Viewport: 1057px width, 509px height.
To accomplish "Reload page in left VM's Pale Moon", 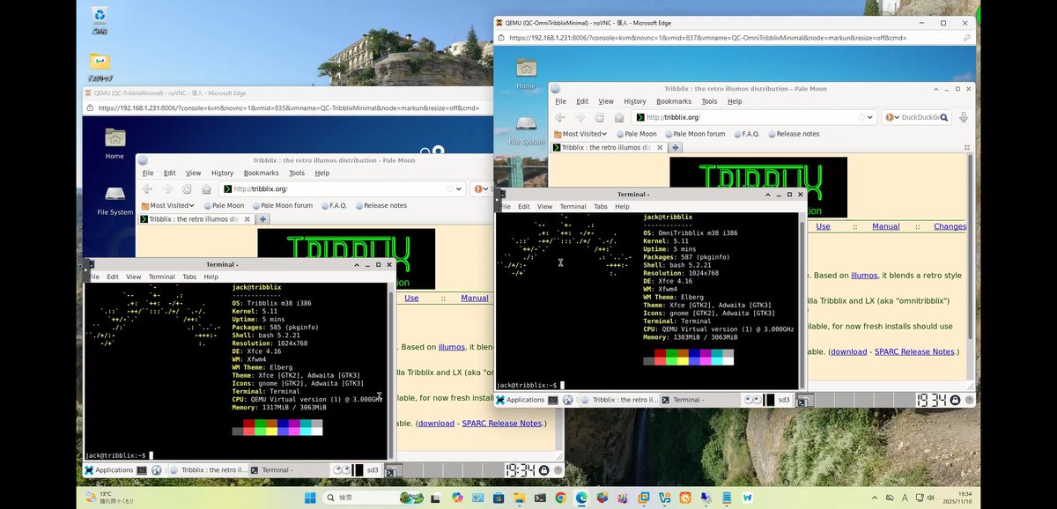I will click(x=187, y=188).
